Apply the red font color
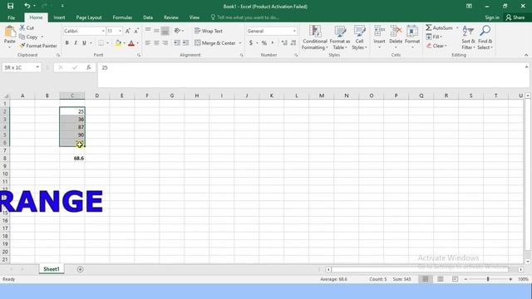 [131, 43]
